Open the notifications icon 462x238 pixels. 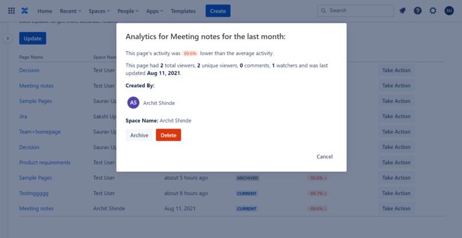pos(402,11)
